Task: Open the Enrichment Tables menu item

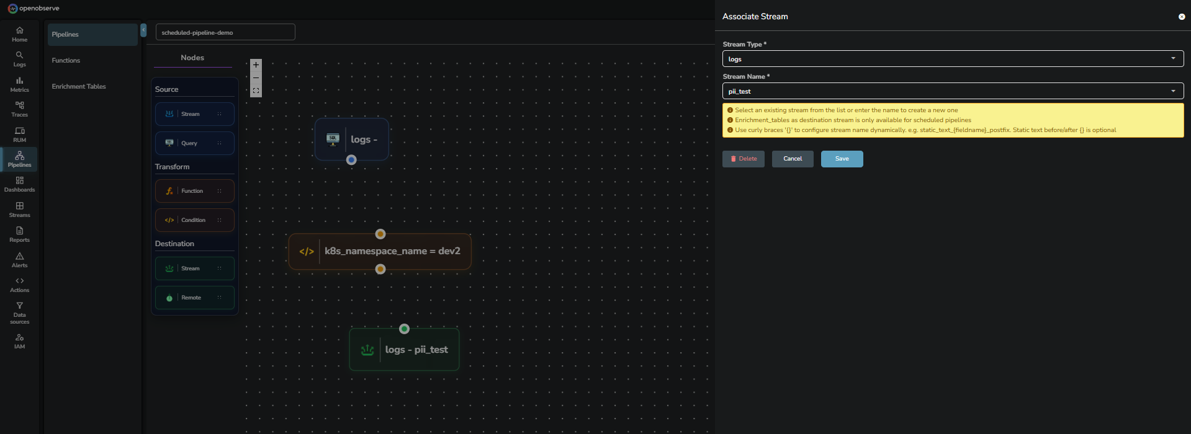Action: click(x=79, y=86)
